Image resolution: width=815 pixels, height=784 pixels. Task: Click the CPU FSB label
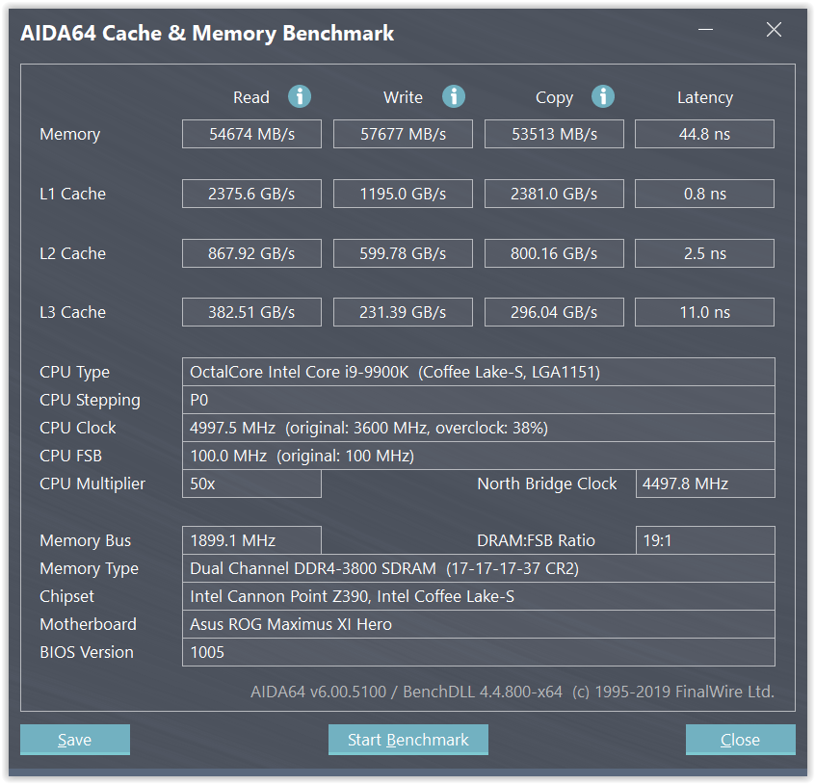pos(70,457)
